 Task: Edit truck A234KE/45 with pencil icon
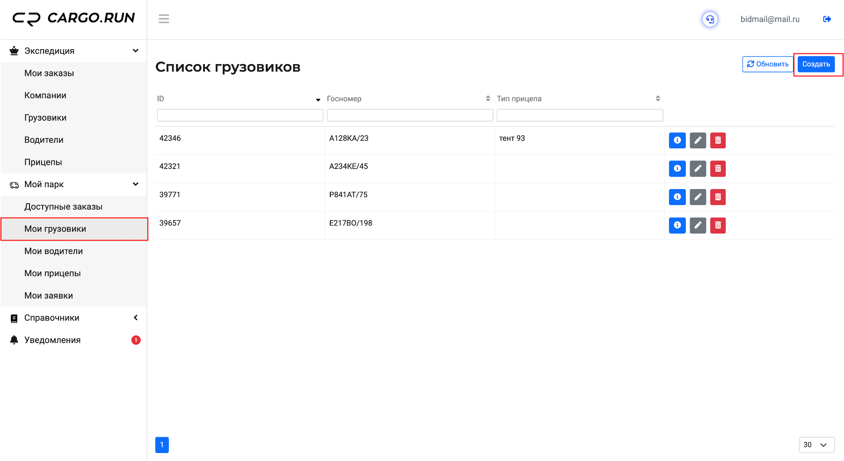tap(698, 168)
